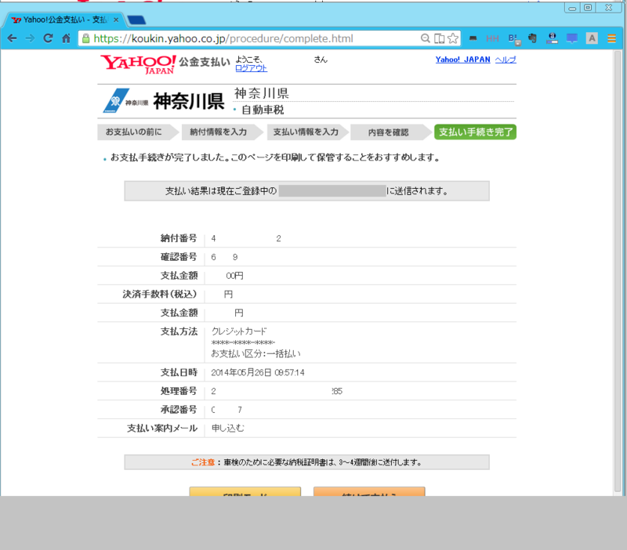
Task: Open a new tab button
Action: pyautogui.click(x=136, y=20)
